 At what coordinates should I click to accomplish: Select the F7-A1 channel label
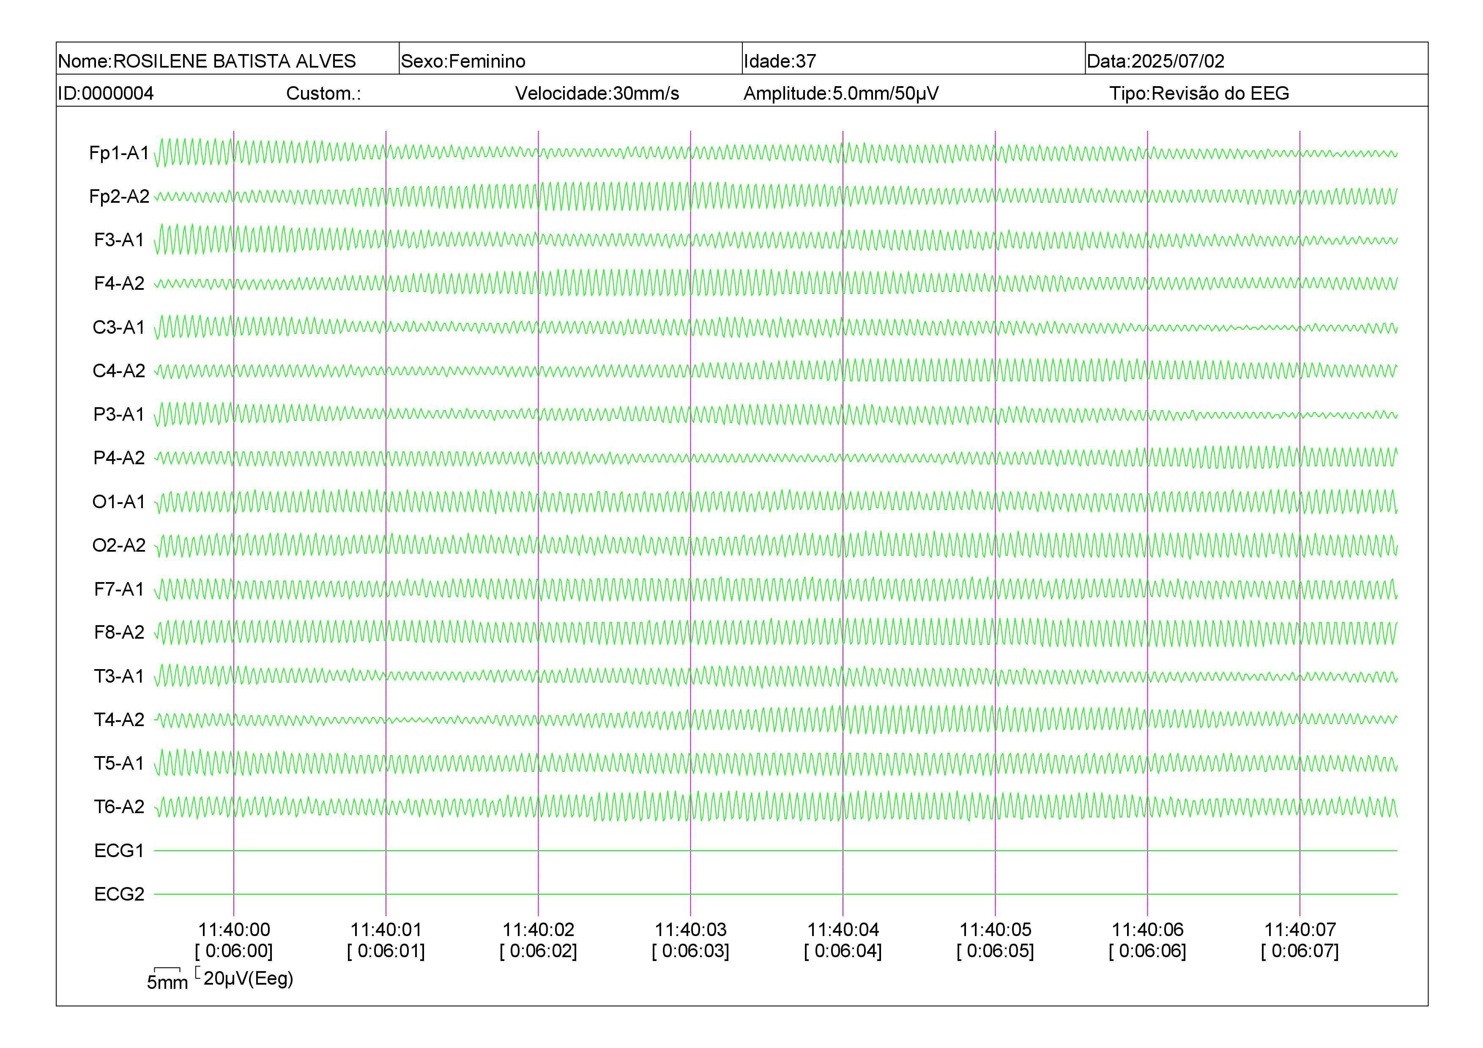120,588
